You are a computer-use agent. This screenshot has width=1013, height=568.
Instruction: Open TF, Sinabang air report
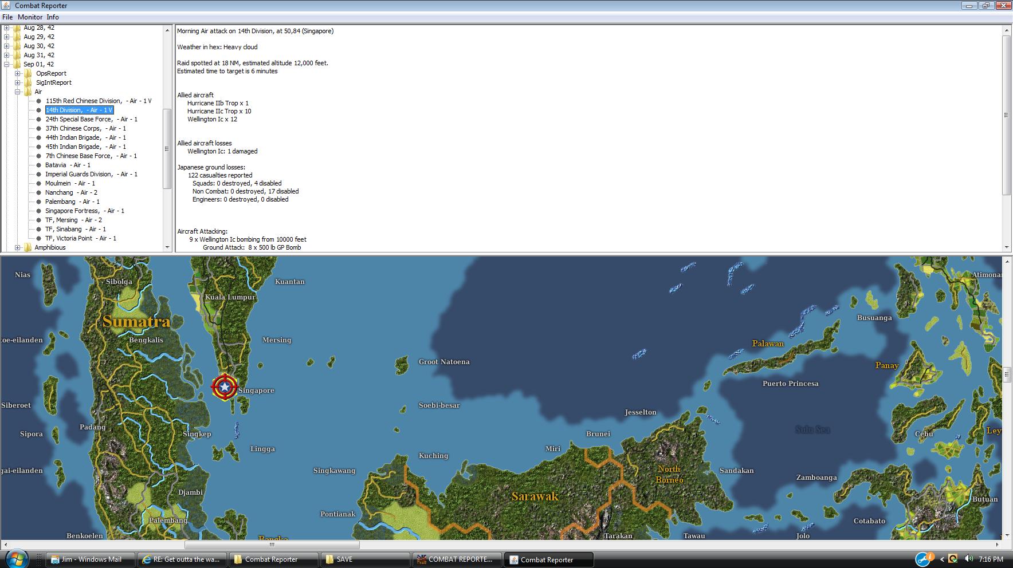pyautogui.click(x=76, y=229)
